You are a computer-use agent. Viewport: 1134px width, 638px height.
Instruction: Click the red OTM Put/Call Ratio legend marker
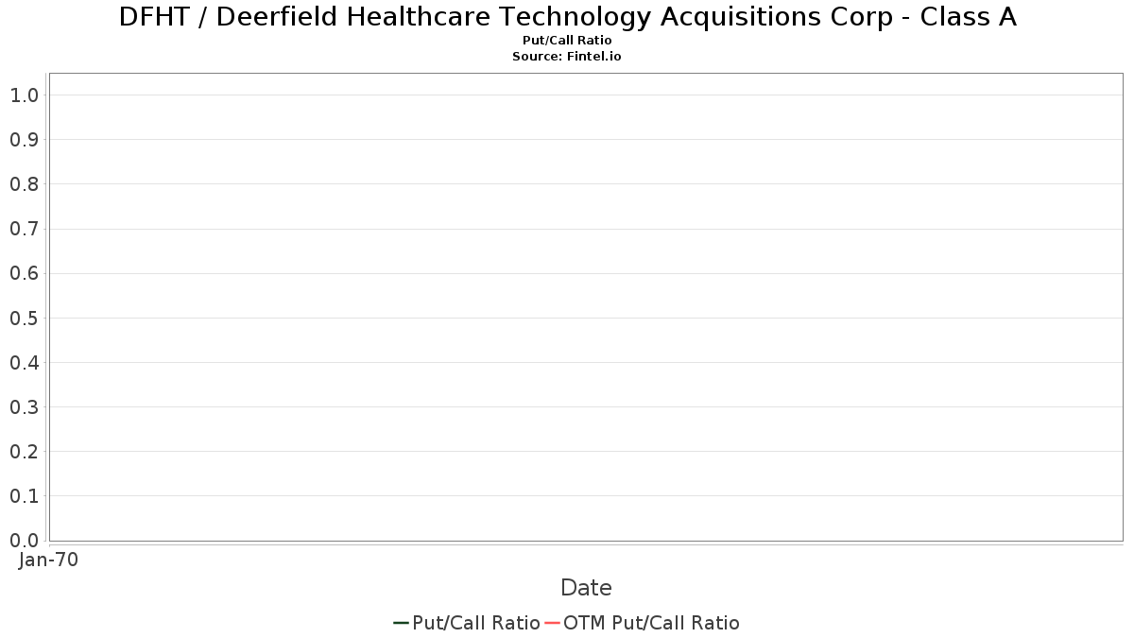point(553,623)
